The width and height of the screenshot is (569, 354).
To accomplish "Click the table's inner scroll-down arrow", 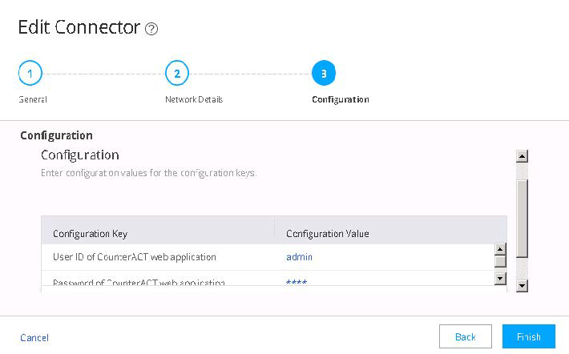I will pyautogui.click(x=500, y=277).
